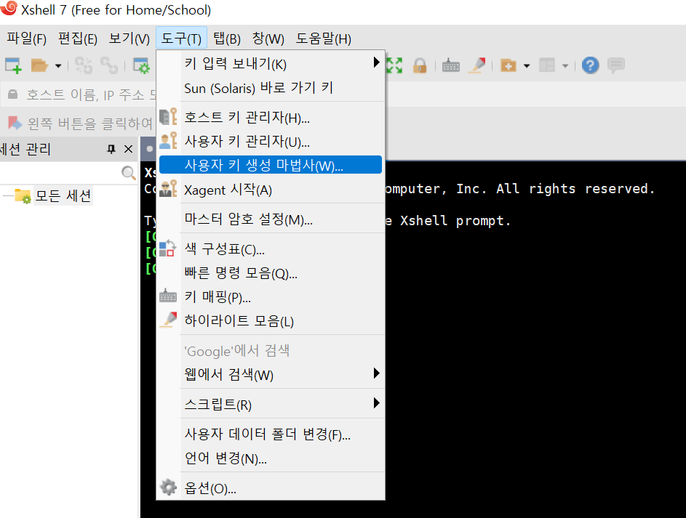Open 호스트 키 관리자(H)
686x518 pixels.
[271, 118]
